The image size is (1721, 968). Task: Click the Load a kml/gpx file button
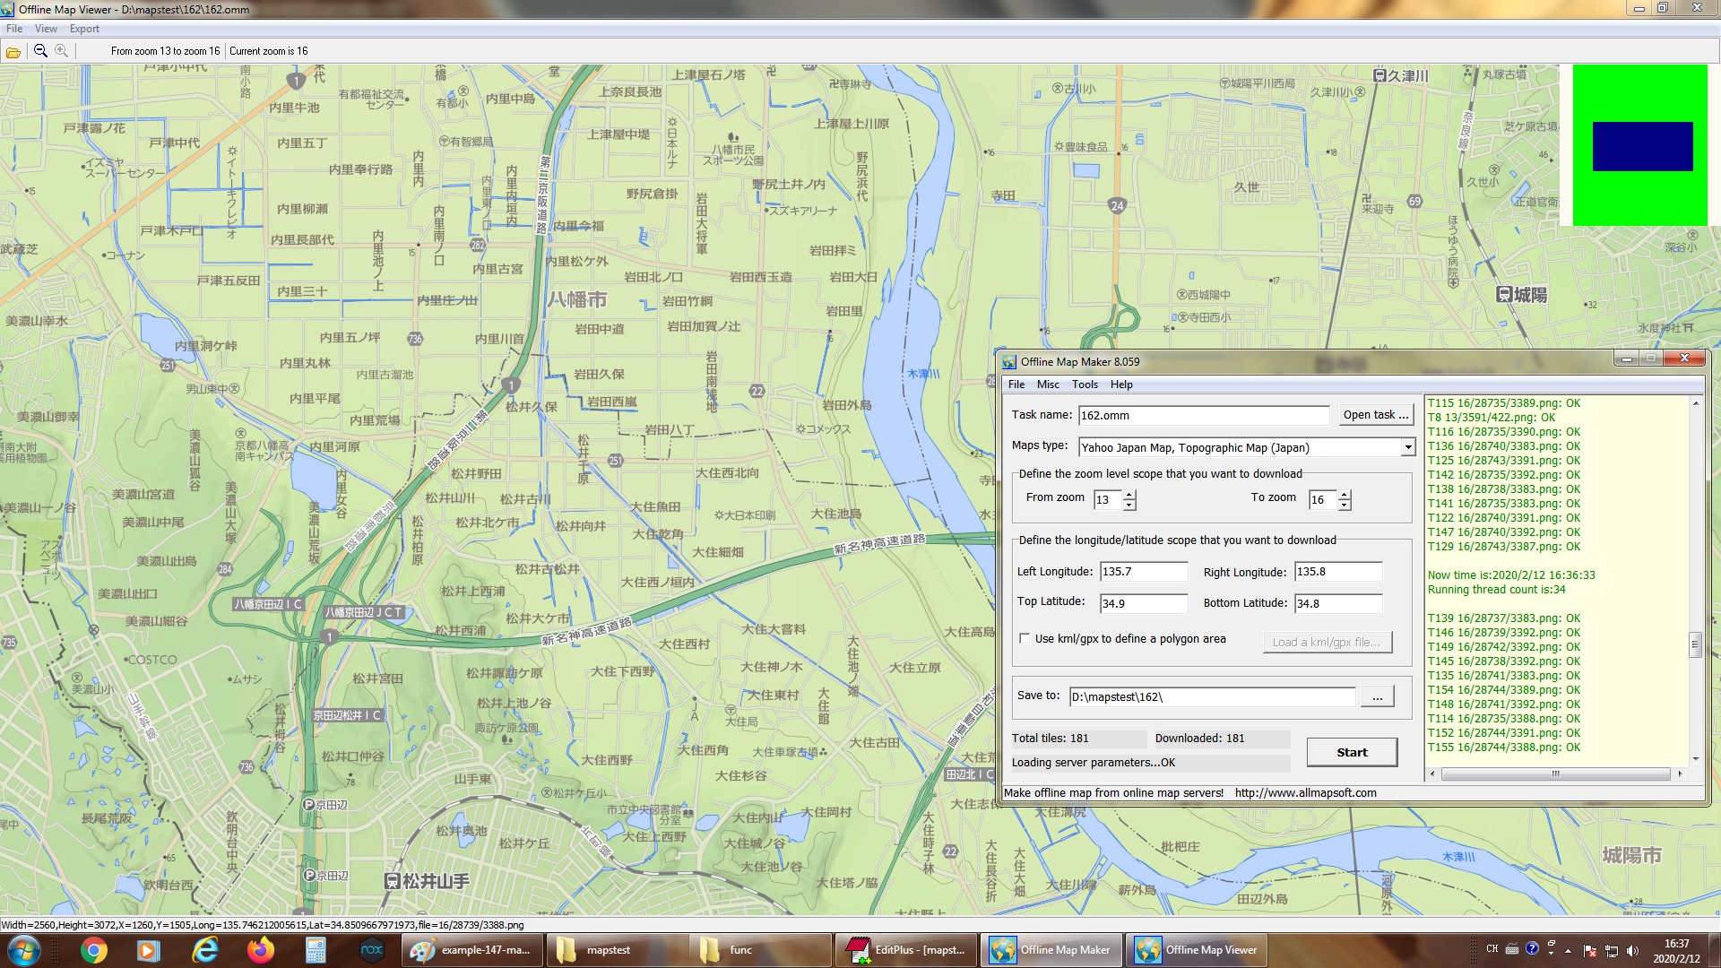tap(1327, 642)
